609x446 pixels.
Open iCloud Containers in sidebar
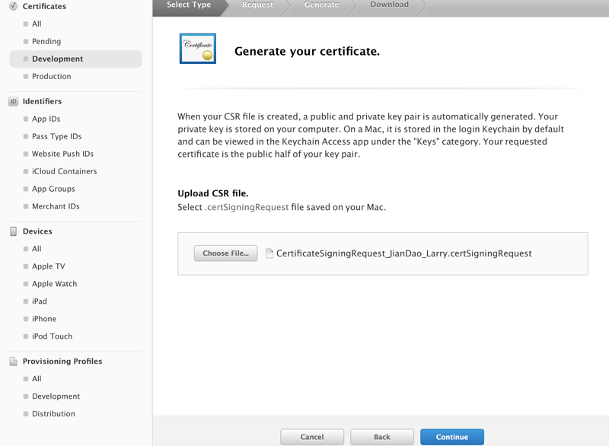click(x=64, y=171)
